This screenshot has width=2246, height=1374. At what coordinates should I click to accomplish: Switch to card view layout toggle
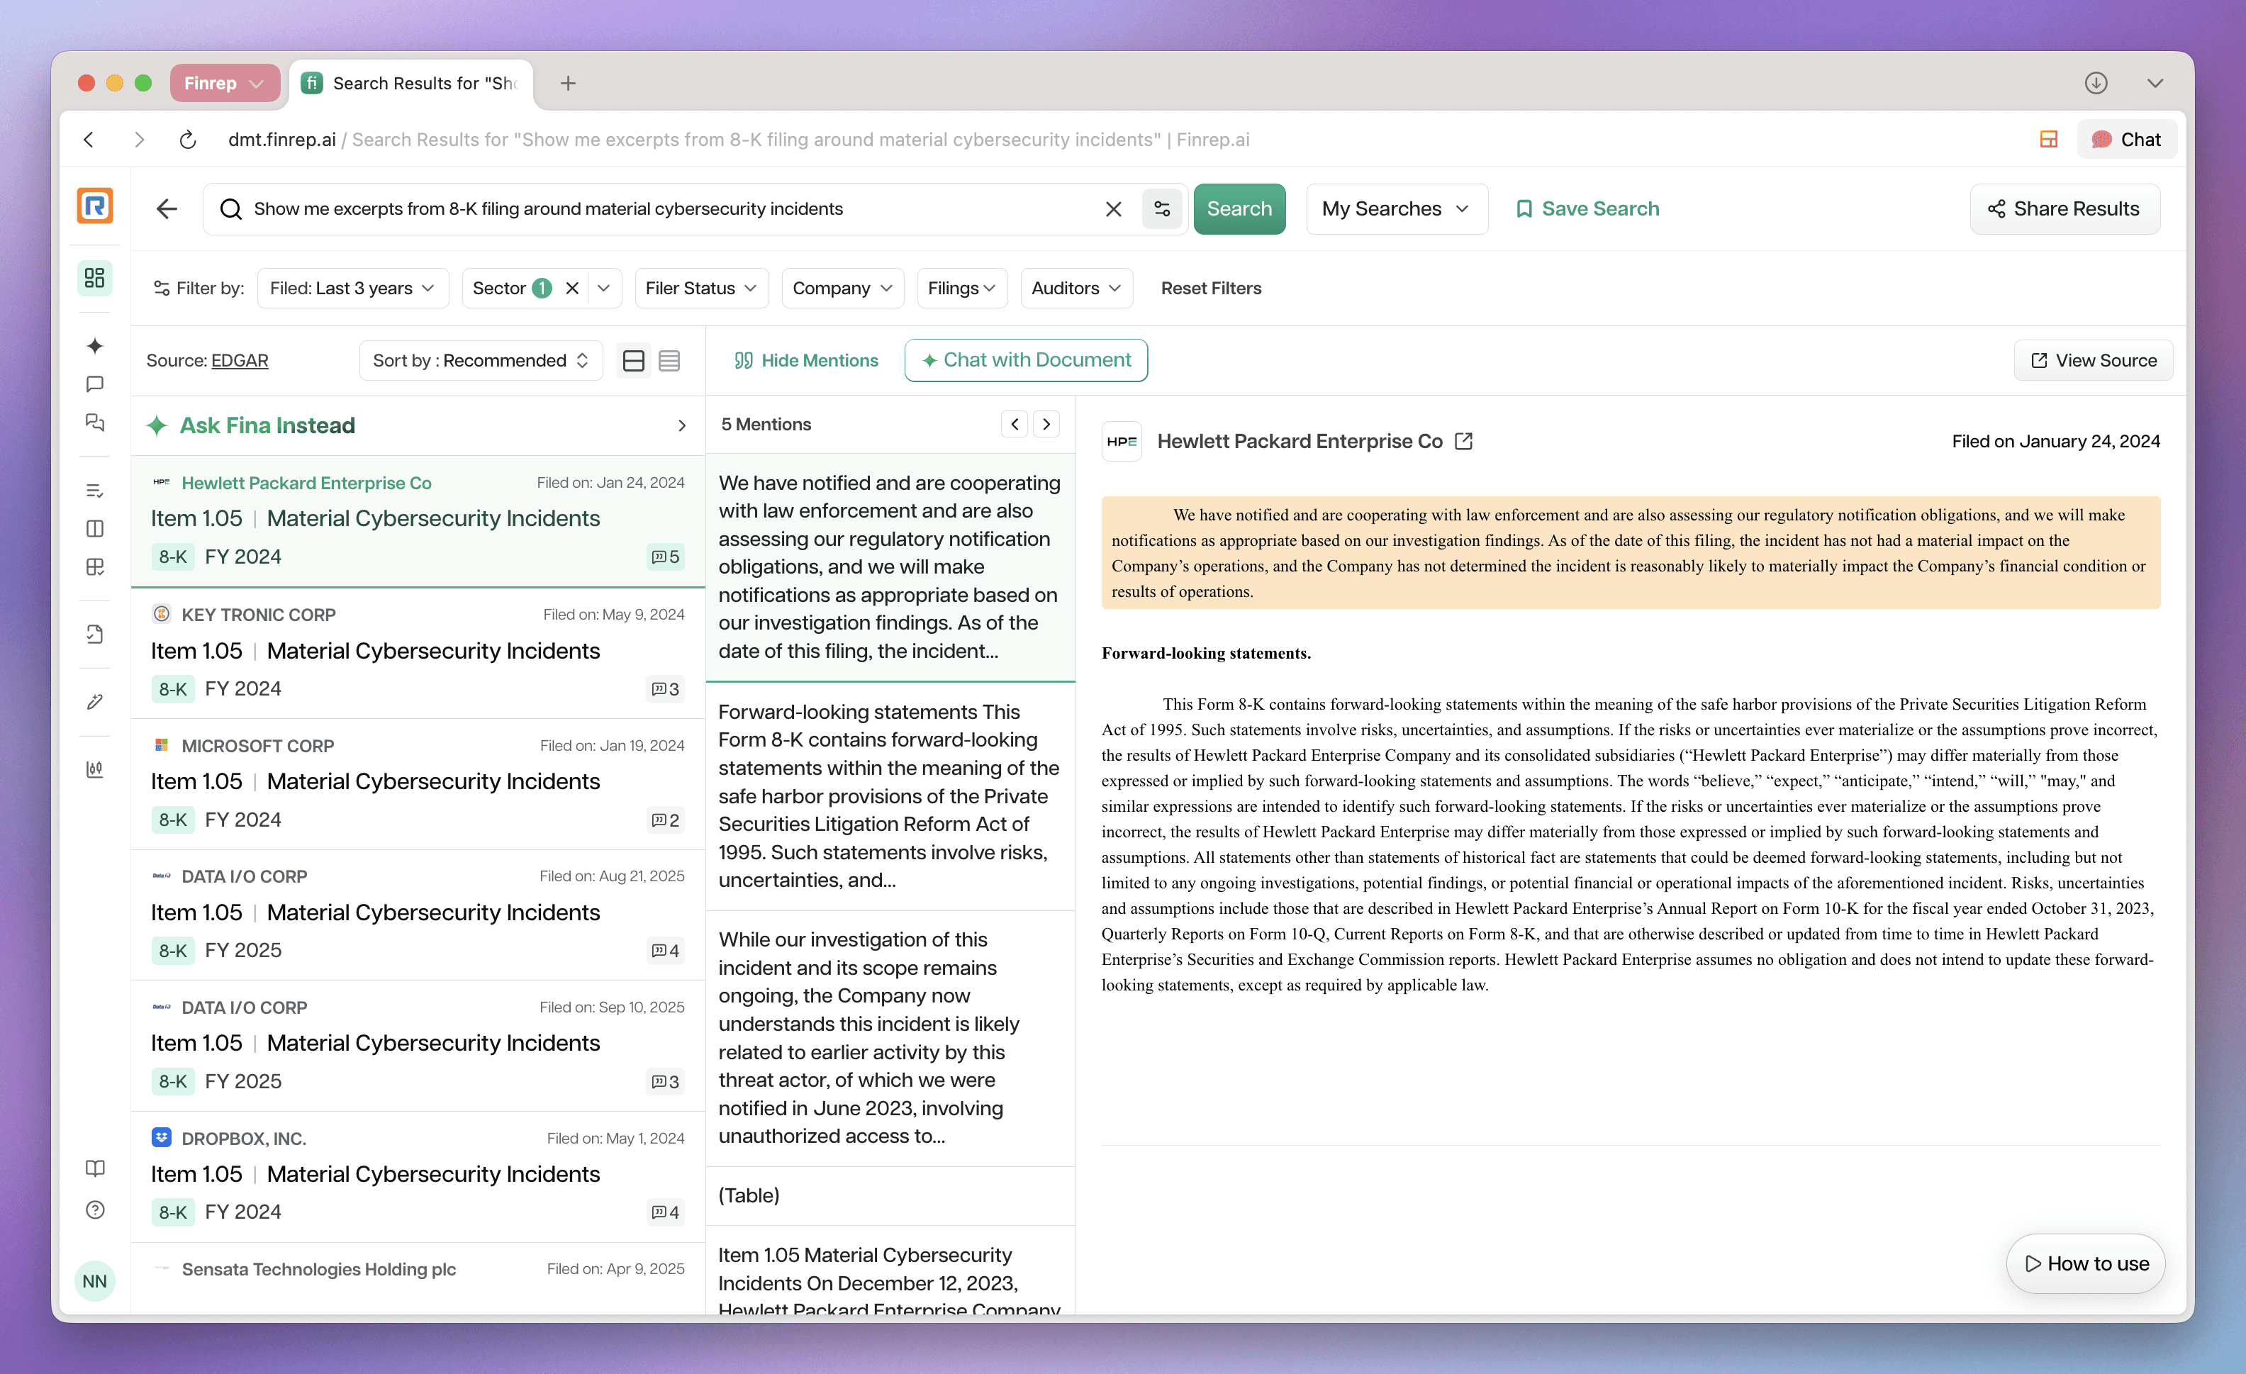634,360
